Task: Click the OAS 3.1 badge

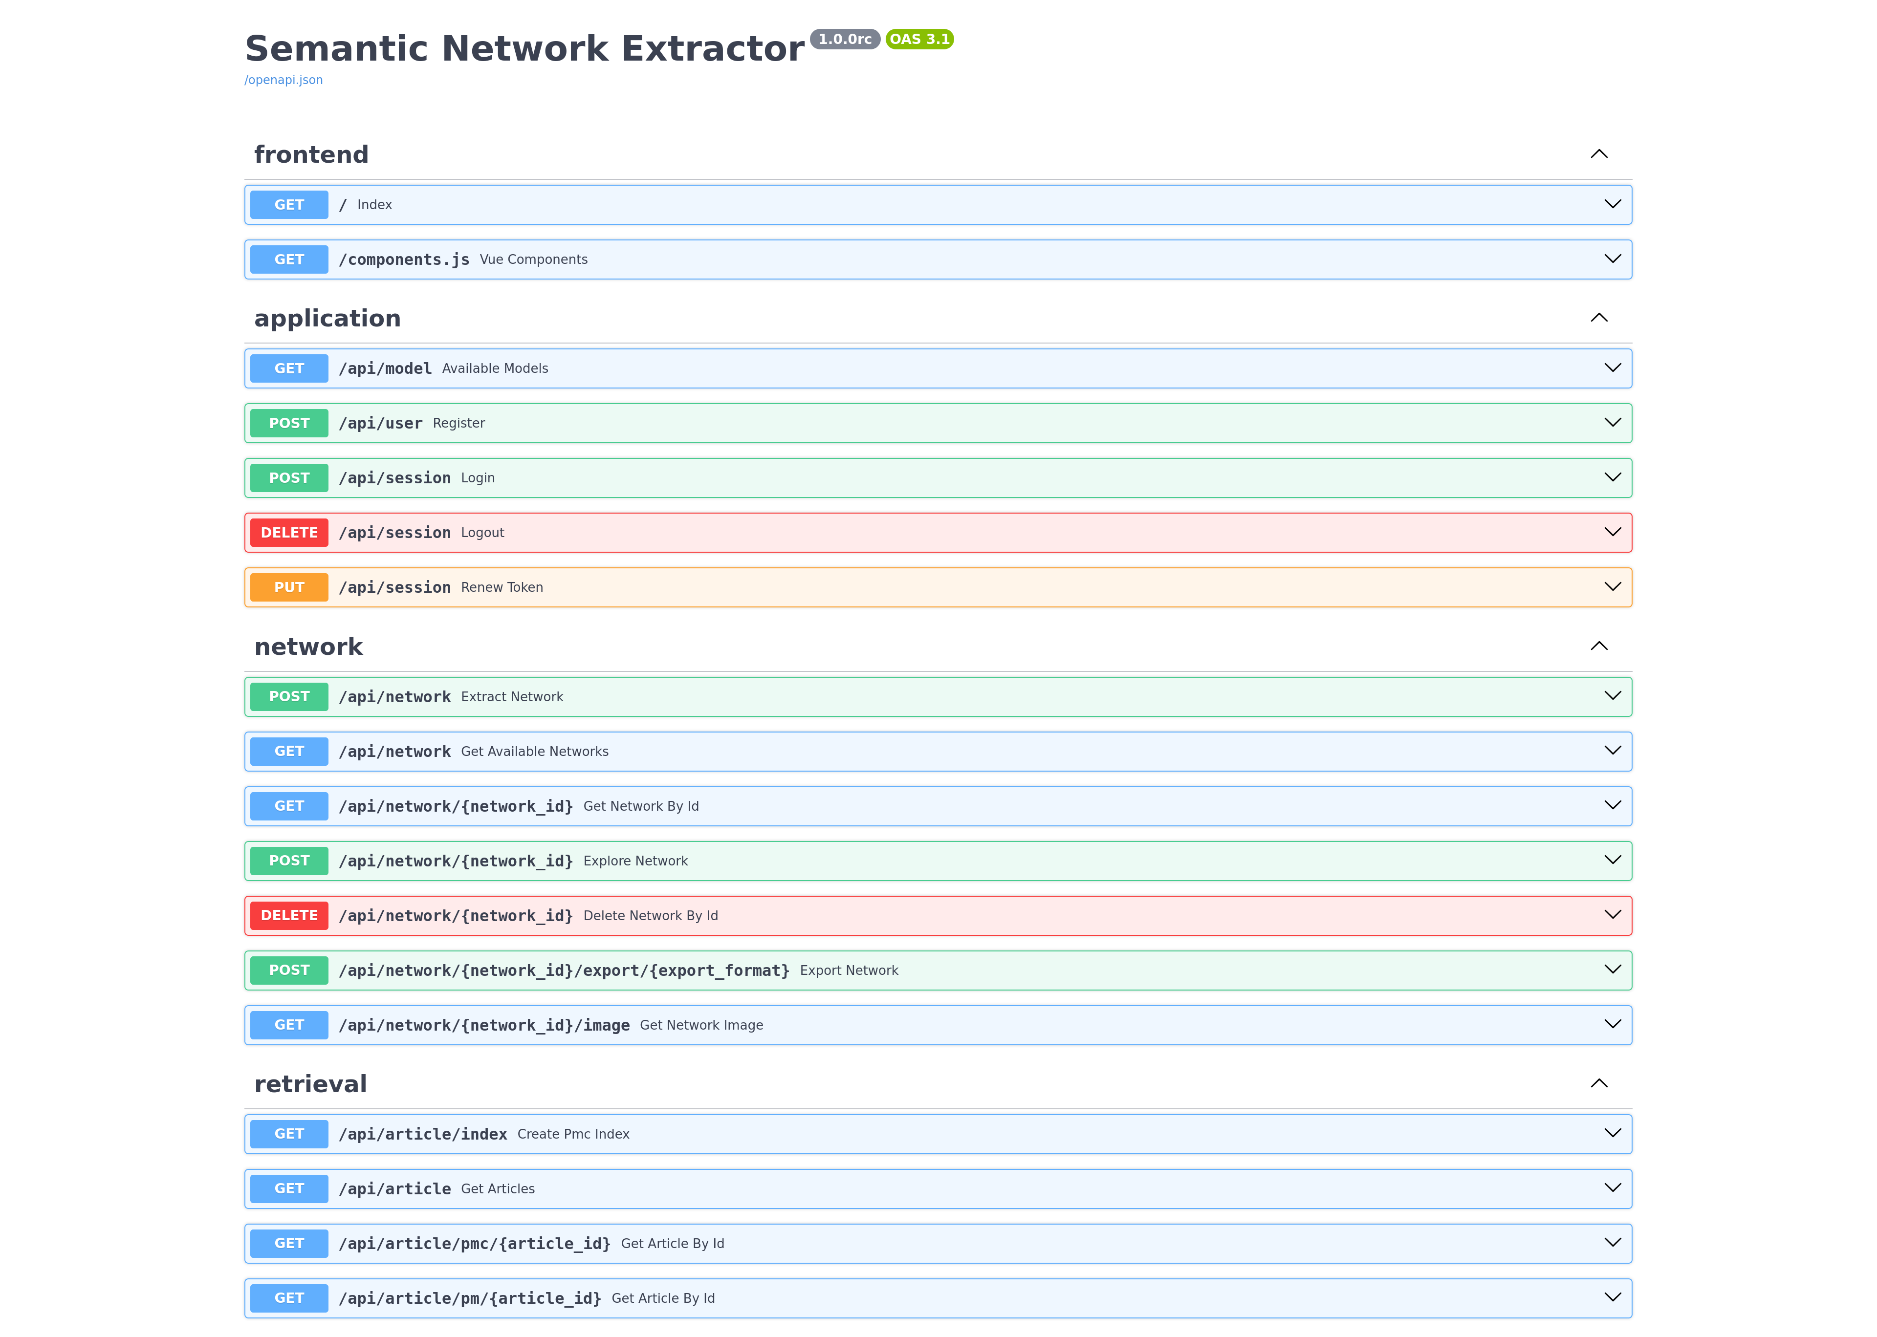Action: coord(919,39)
